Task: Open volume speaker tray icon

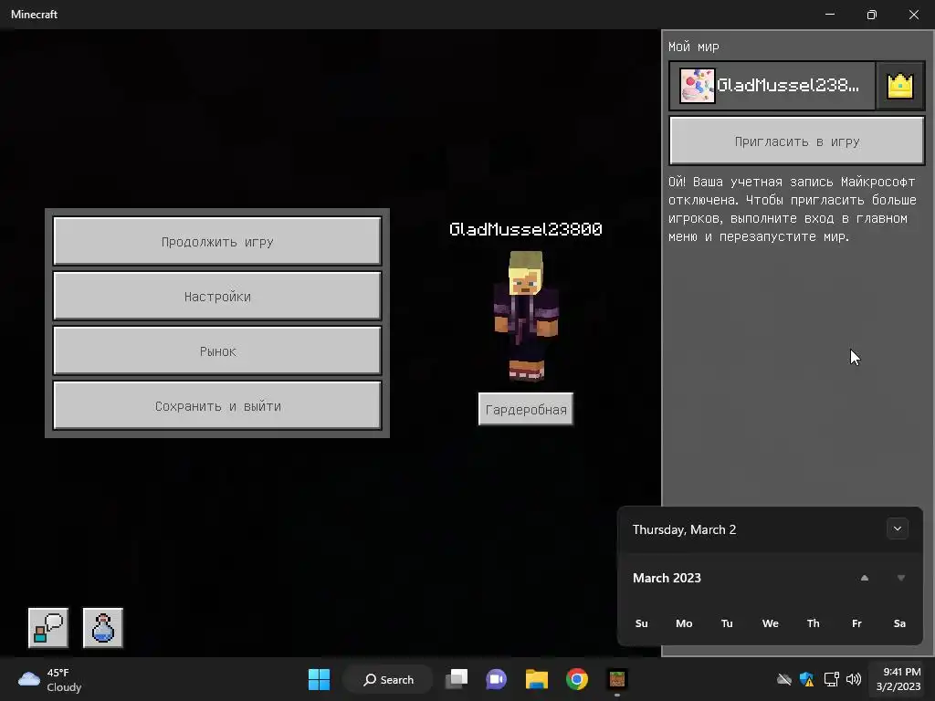Action: (x=854, y=679)
